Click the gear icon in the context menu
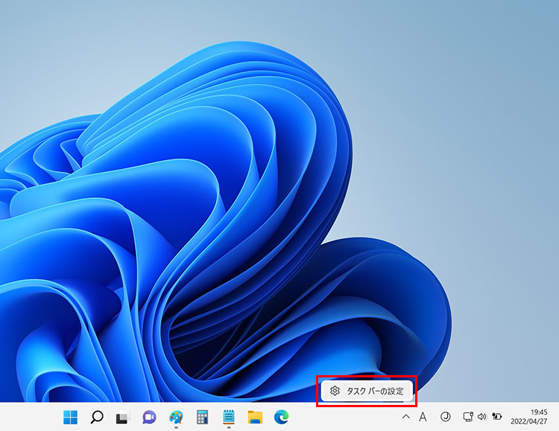The height and width of the screenshot is (431, 559). point(335,391)
